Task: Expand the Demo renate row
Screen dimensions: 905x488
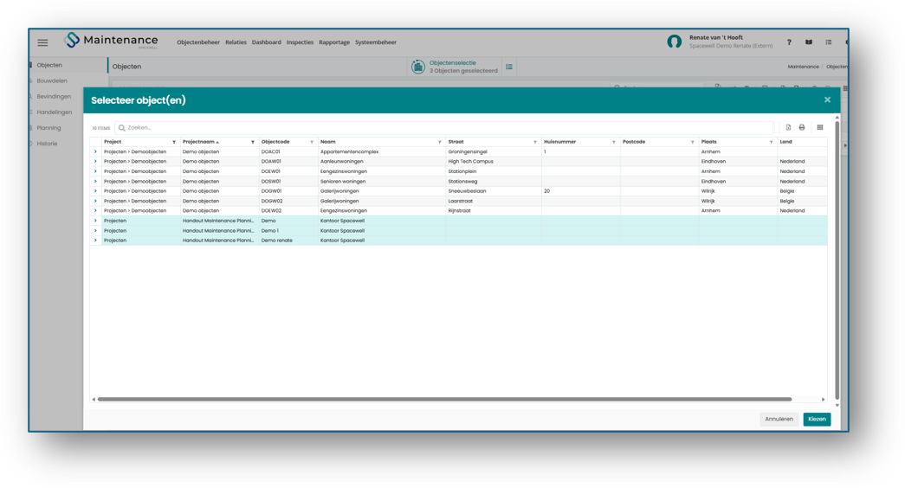Action: [x=95, y=241]
